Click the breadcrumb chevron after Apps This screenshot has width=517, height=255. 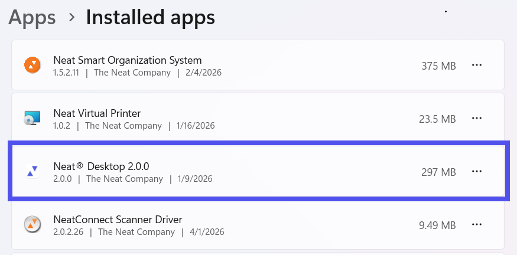(71, 17)
